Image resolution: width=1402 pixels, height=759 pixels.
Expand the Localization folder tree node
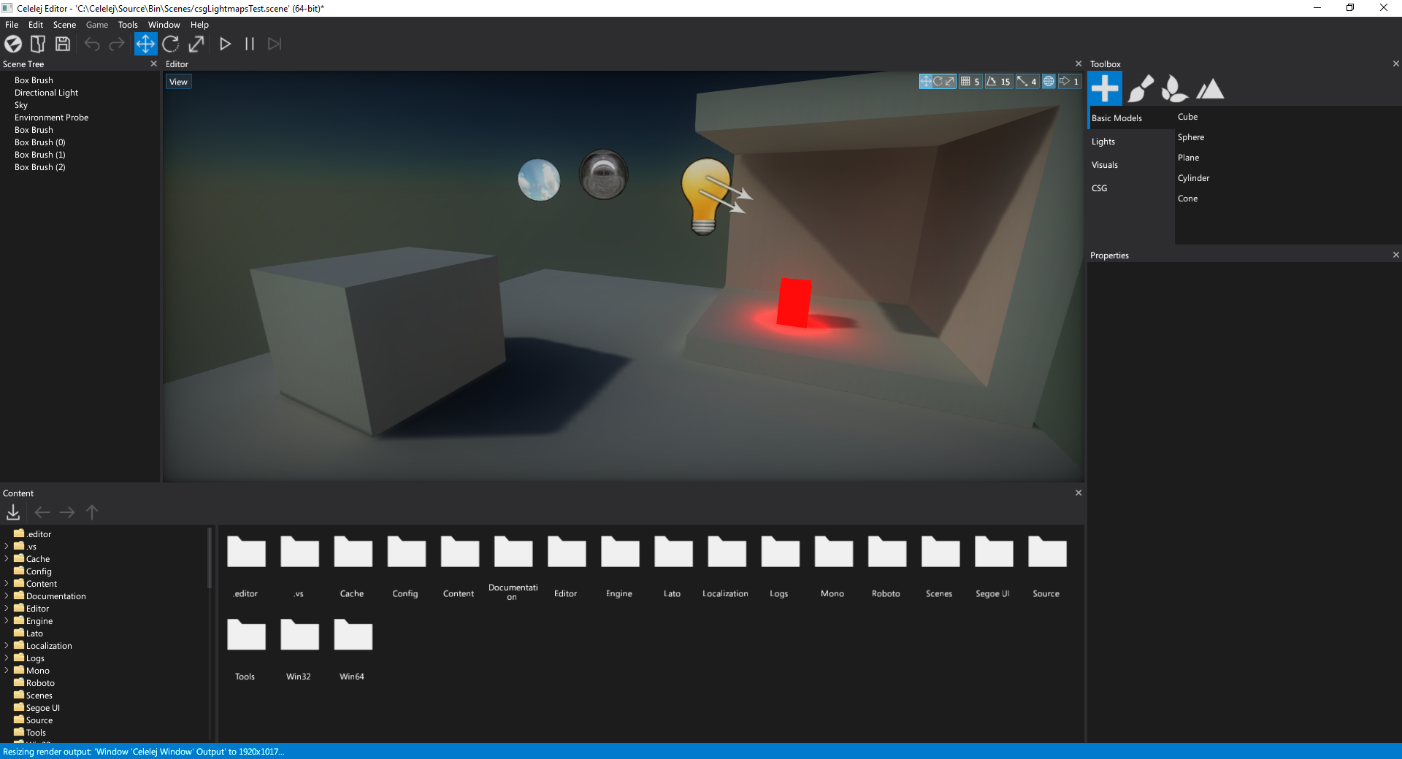click(x=7, y=645)
